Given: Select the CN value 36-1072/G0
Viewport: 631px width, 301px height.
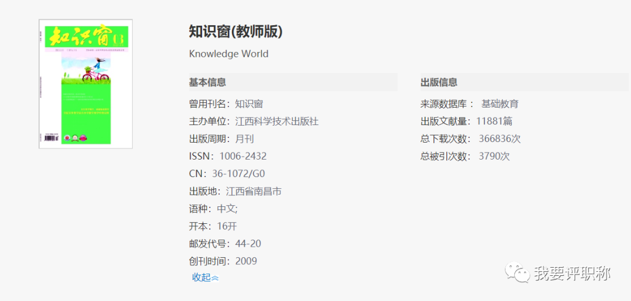Looking at the screenshot, I should coord(238,174).
